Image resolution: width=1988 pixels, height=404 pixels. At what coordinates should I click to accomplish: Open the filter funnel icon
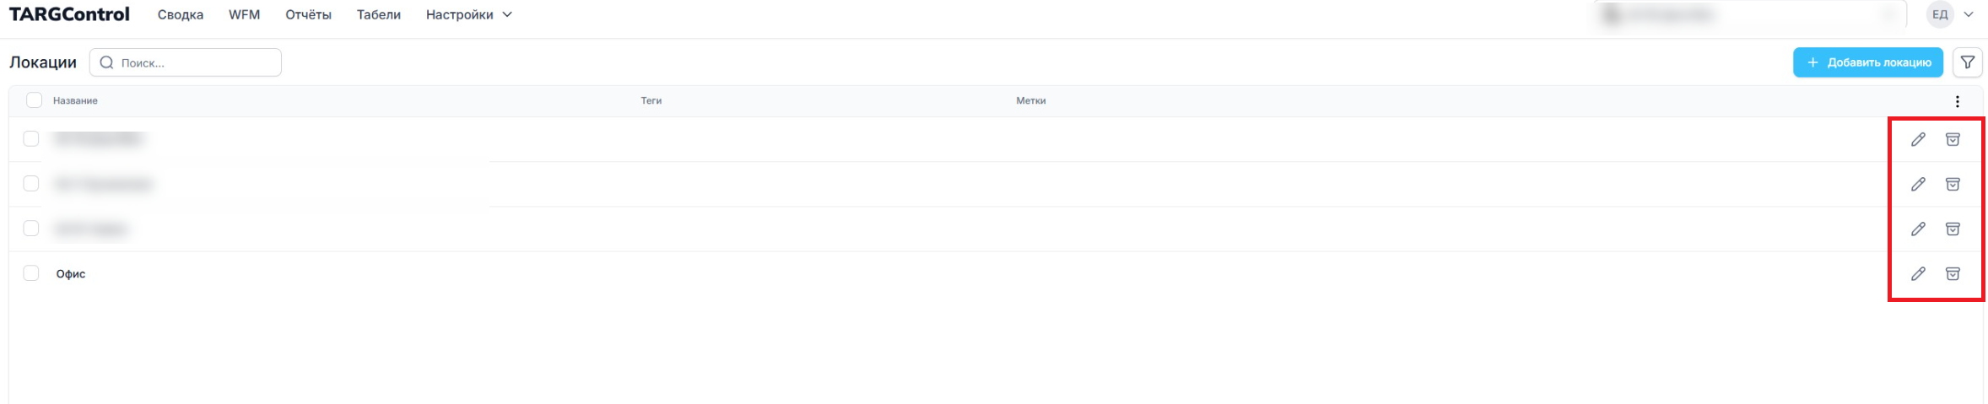point(1968,62)
